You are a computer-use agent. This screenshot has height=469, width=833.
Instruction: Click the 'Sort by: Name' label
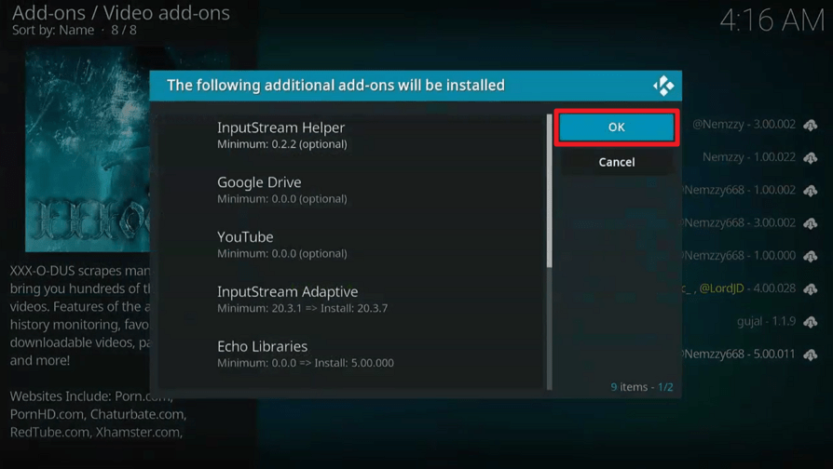coord(53,30)
